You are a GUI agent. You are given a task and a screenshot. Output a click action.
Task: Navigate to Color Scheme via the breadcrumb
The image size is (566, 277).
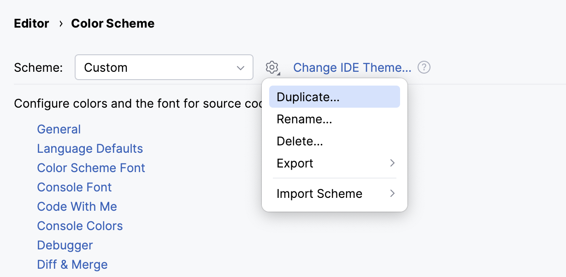tap(113, 23)
